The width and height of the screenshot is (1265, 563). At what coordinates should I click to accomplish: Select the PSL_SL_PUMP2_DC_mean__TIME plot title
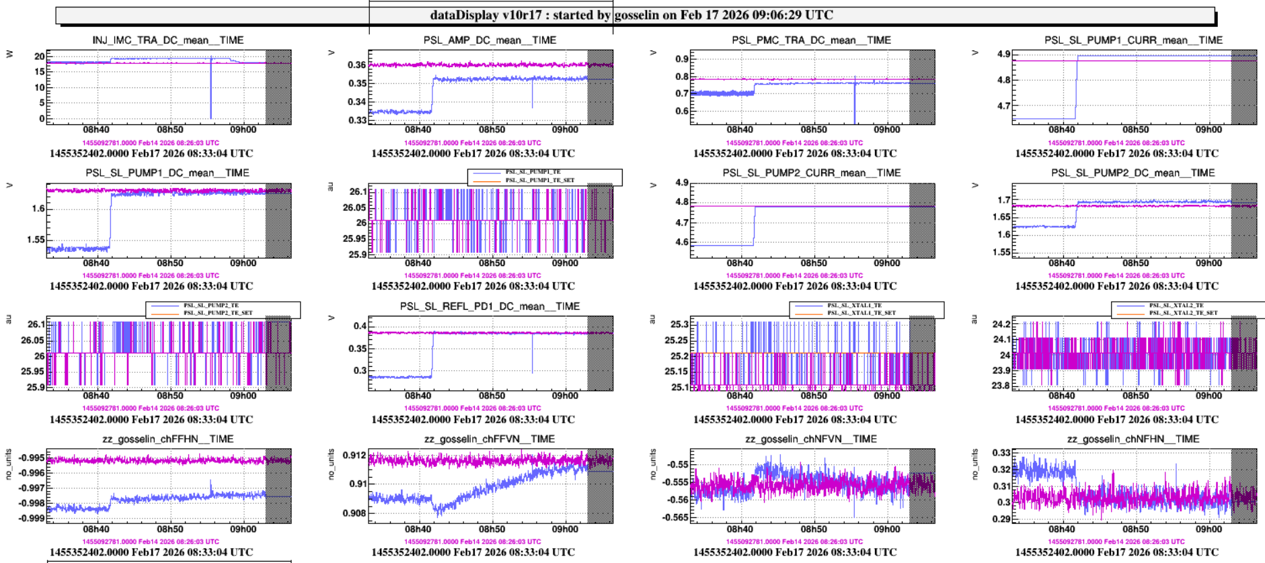(1133, 173)
